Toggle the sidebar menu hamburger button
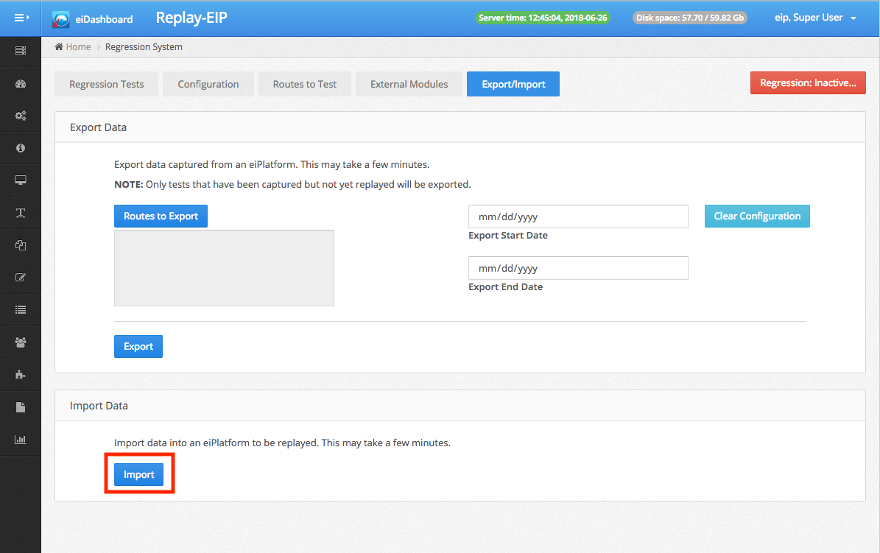880x553 pixels. (x=21, y=18)
